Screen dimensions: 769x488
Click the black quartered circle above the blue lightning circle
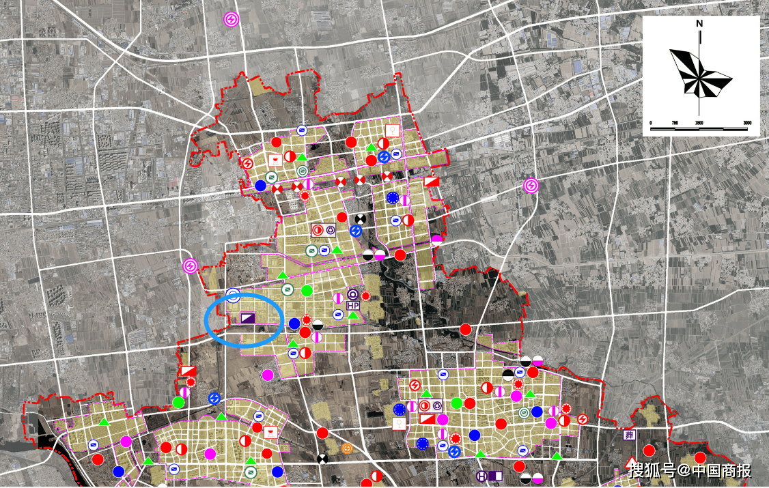(361, 218)
